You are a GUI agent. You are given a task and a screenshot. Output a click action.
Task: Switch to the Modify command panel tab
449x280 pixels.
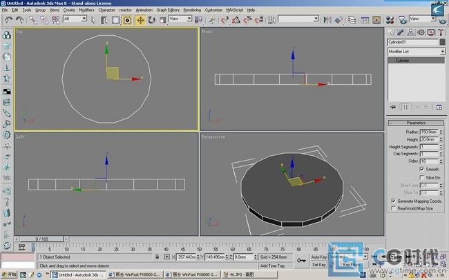[401, 32]
